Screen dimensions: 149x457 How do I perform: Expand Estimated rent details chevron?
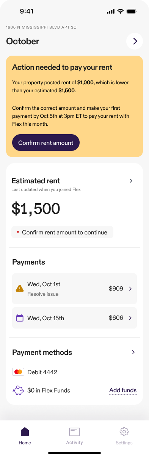coord(131,181)
